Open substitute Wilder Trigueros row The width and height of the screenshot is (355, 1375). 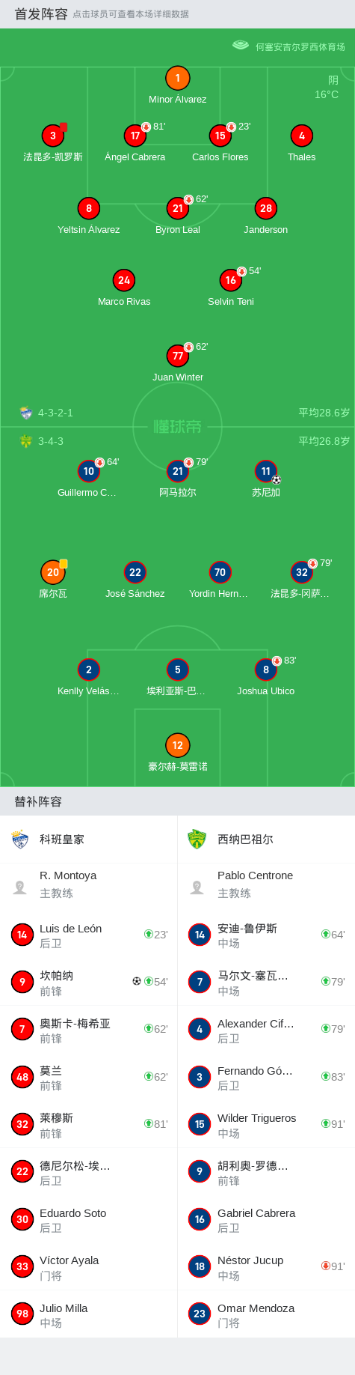(266, 1124)
